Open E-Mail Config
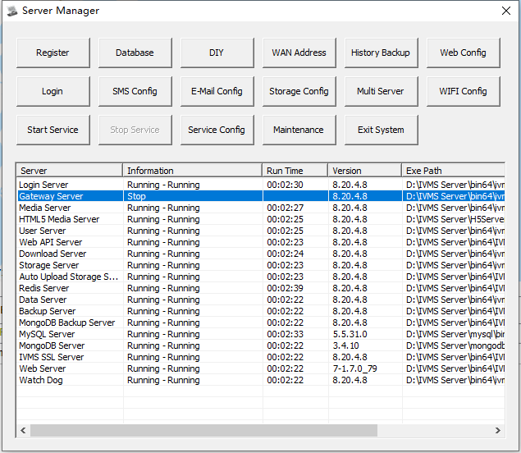Viewport: 521px width, 453px height. pyautogui.click(x=217, y=91)
